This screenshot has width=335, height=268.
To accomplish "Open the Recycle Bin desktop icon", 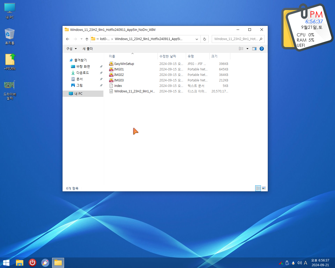I will 10,37.
